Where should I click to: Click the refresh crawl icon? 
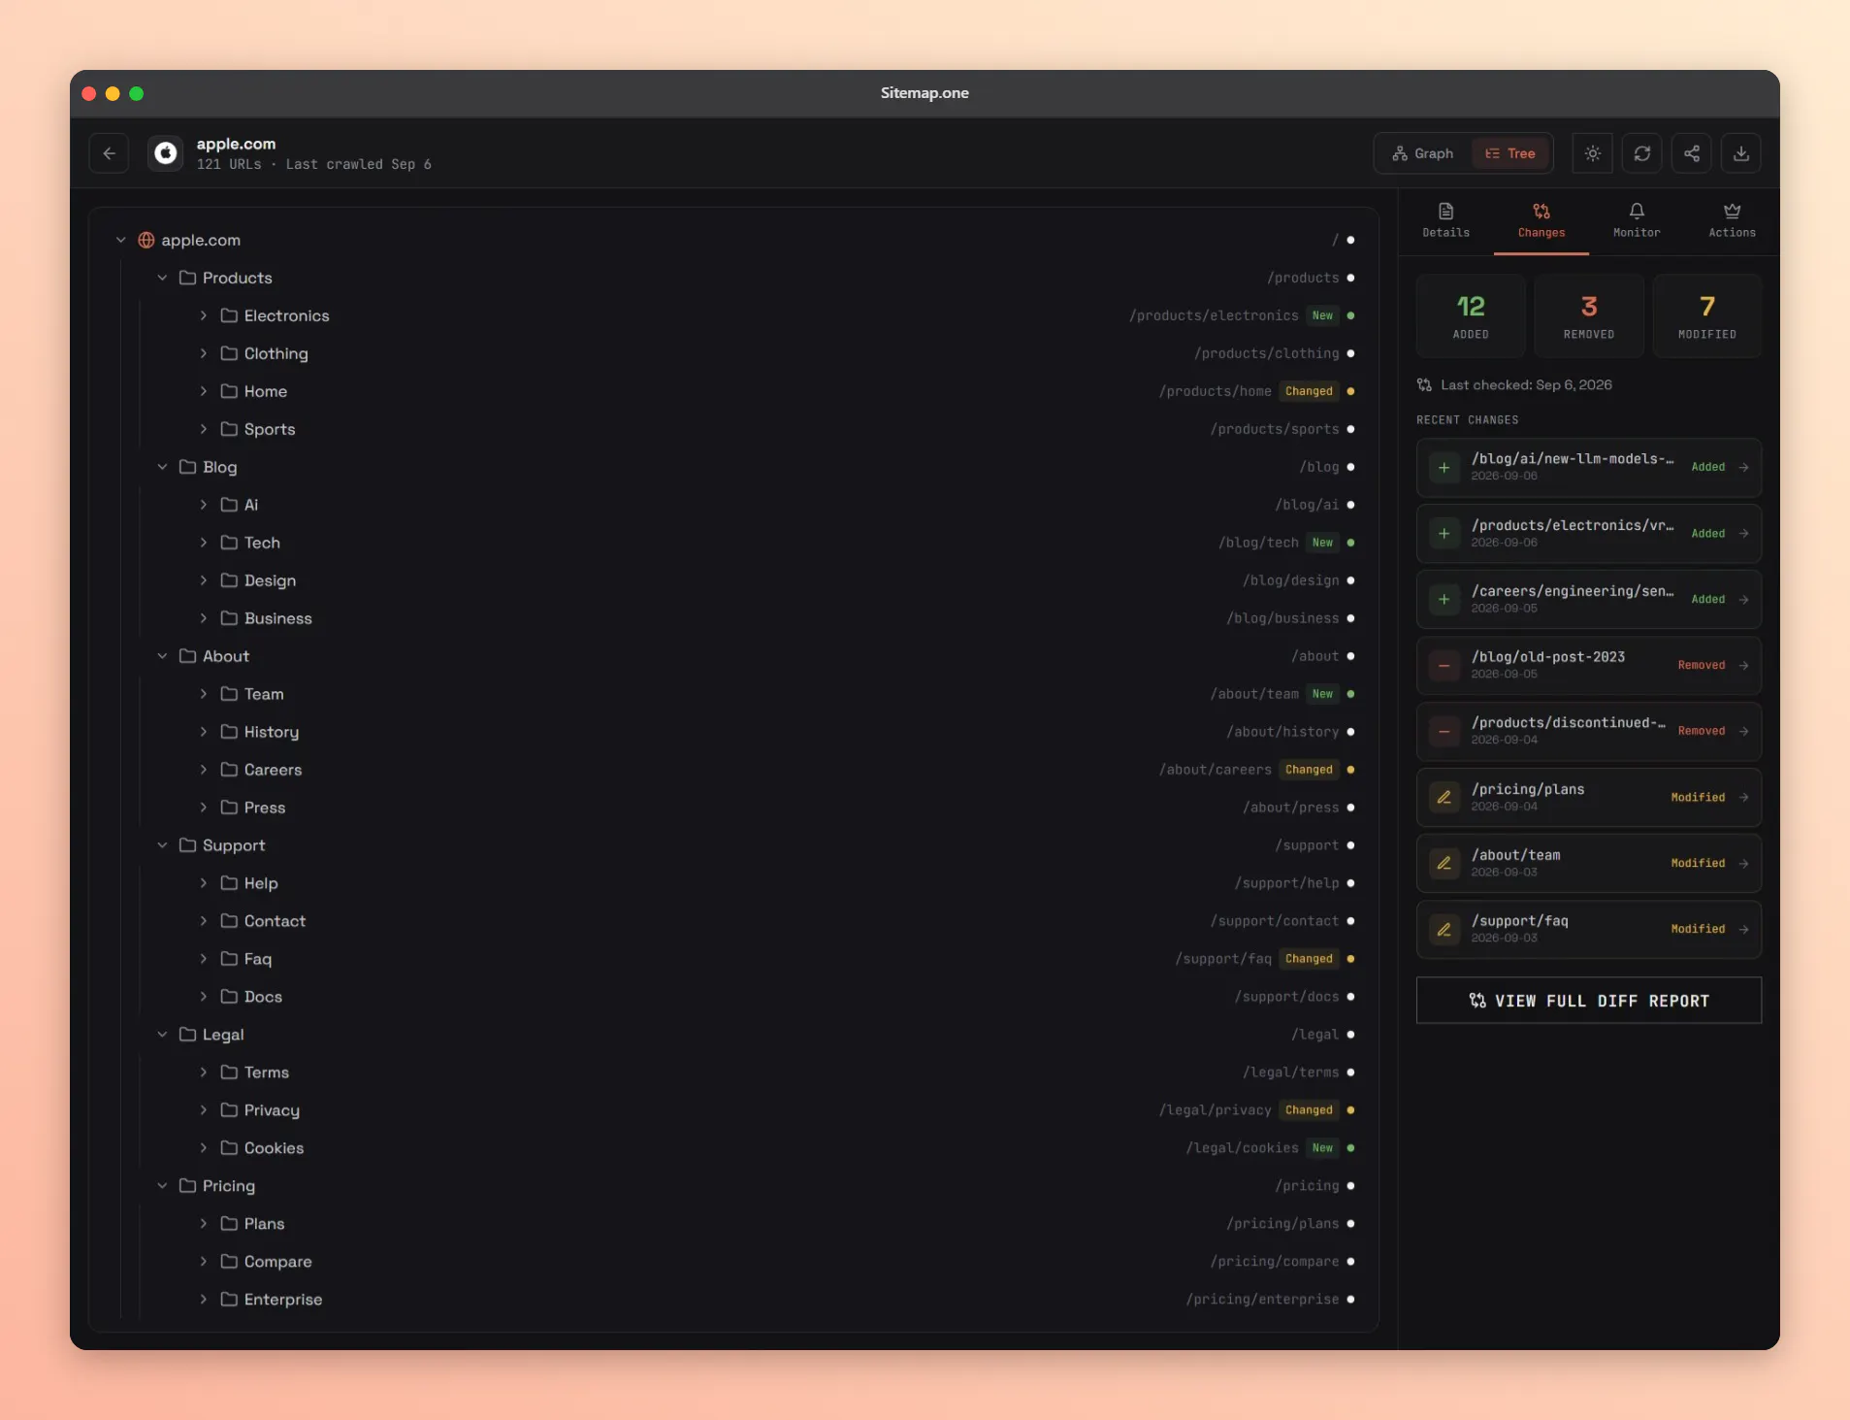1641,153
